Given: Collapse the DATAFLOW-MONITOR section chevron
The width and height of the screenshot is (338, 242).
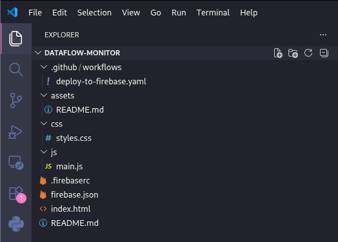Looking at the screenshot, I should pyautogui.click(x=38, y=53).
